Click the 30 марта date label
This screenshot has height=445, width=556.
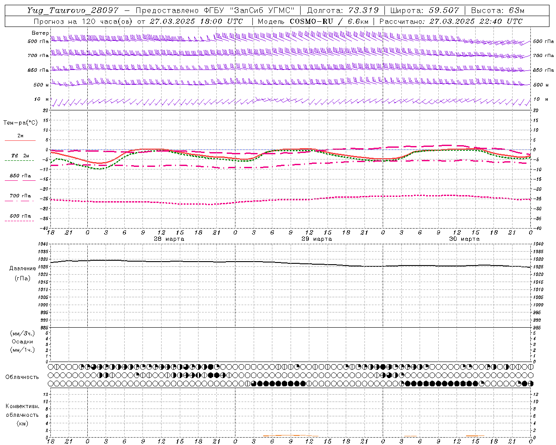[x=464, y=239]
